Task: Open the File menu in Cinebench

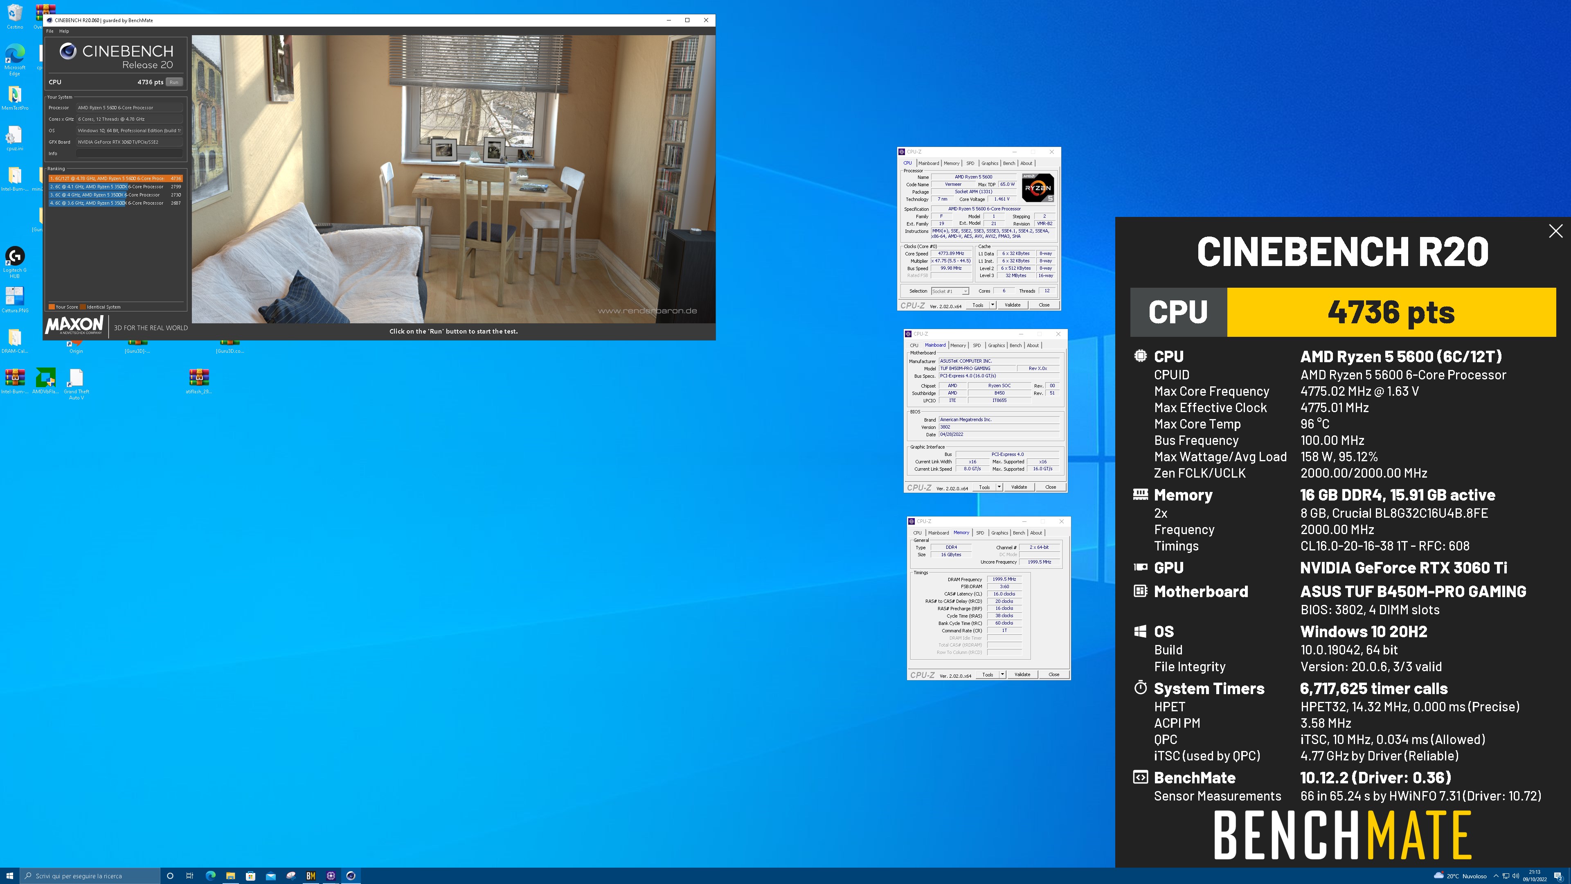Action: (50, 31)
